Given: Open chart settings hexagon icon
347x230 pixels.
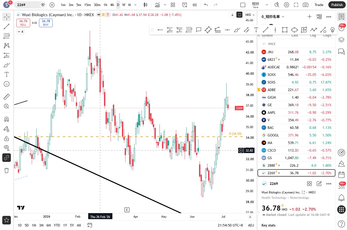Looking at the screenshot, I should click(x=287, y=5).
